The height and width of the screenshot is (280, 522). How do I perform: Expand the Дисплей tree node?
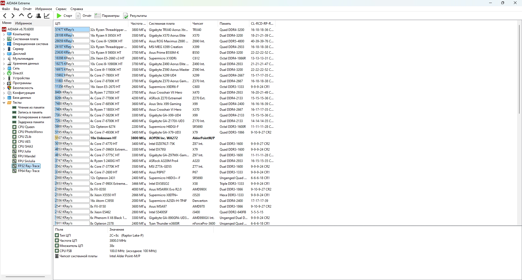(4, 54)
